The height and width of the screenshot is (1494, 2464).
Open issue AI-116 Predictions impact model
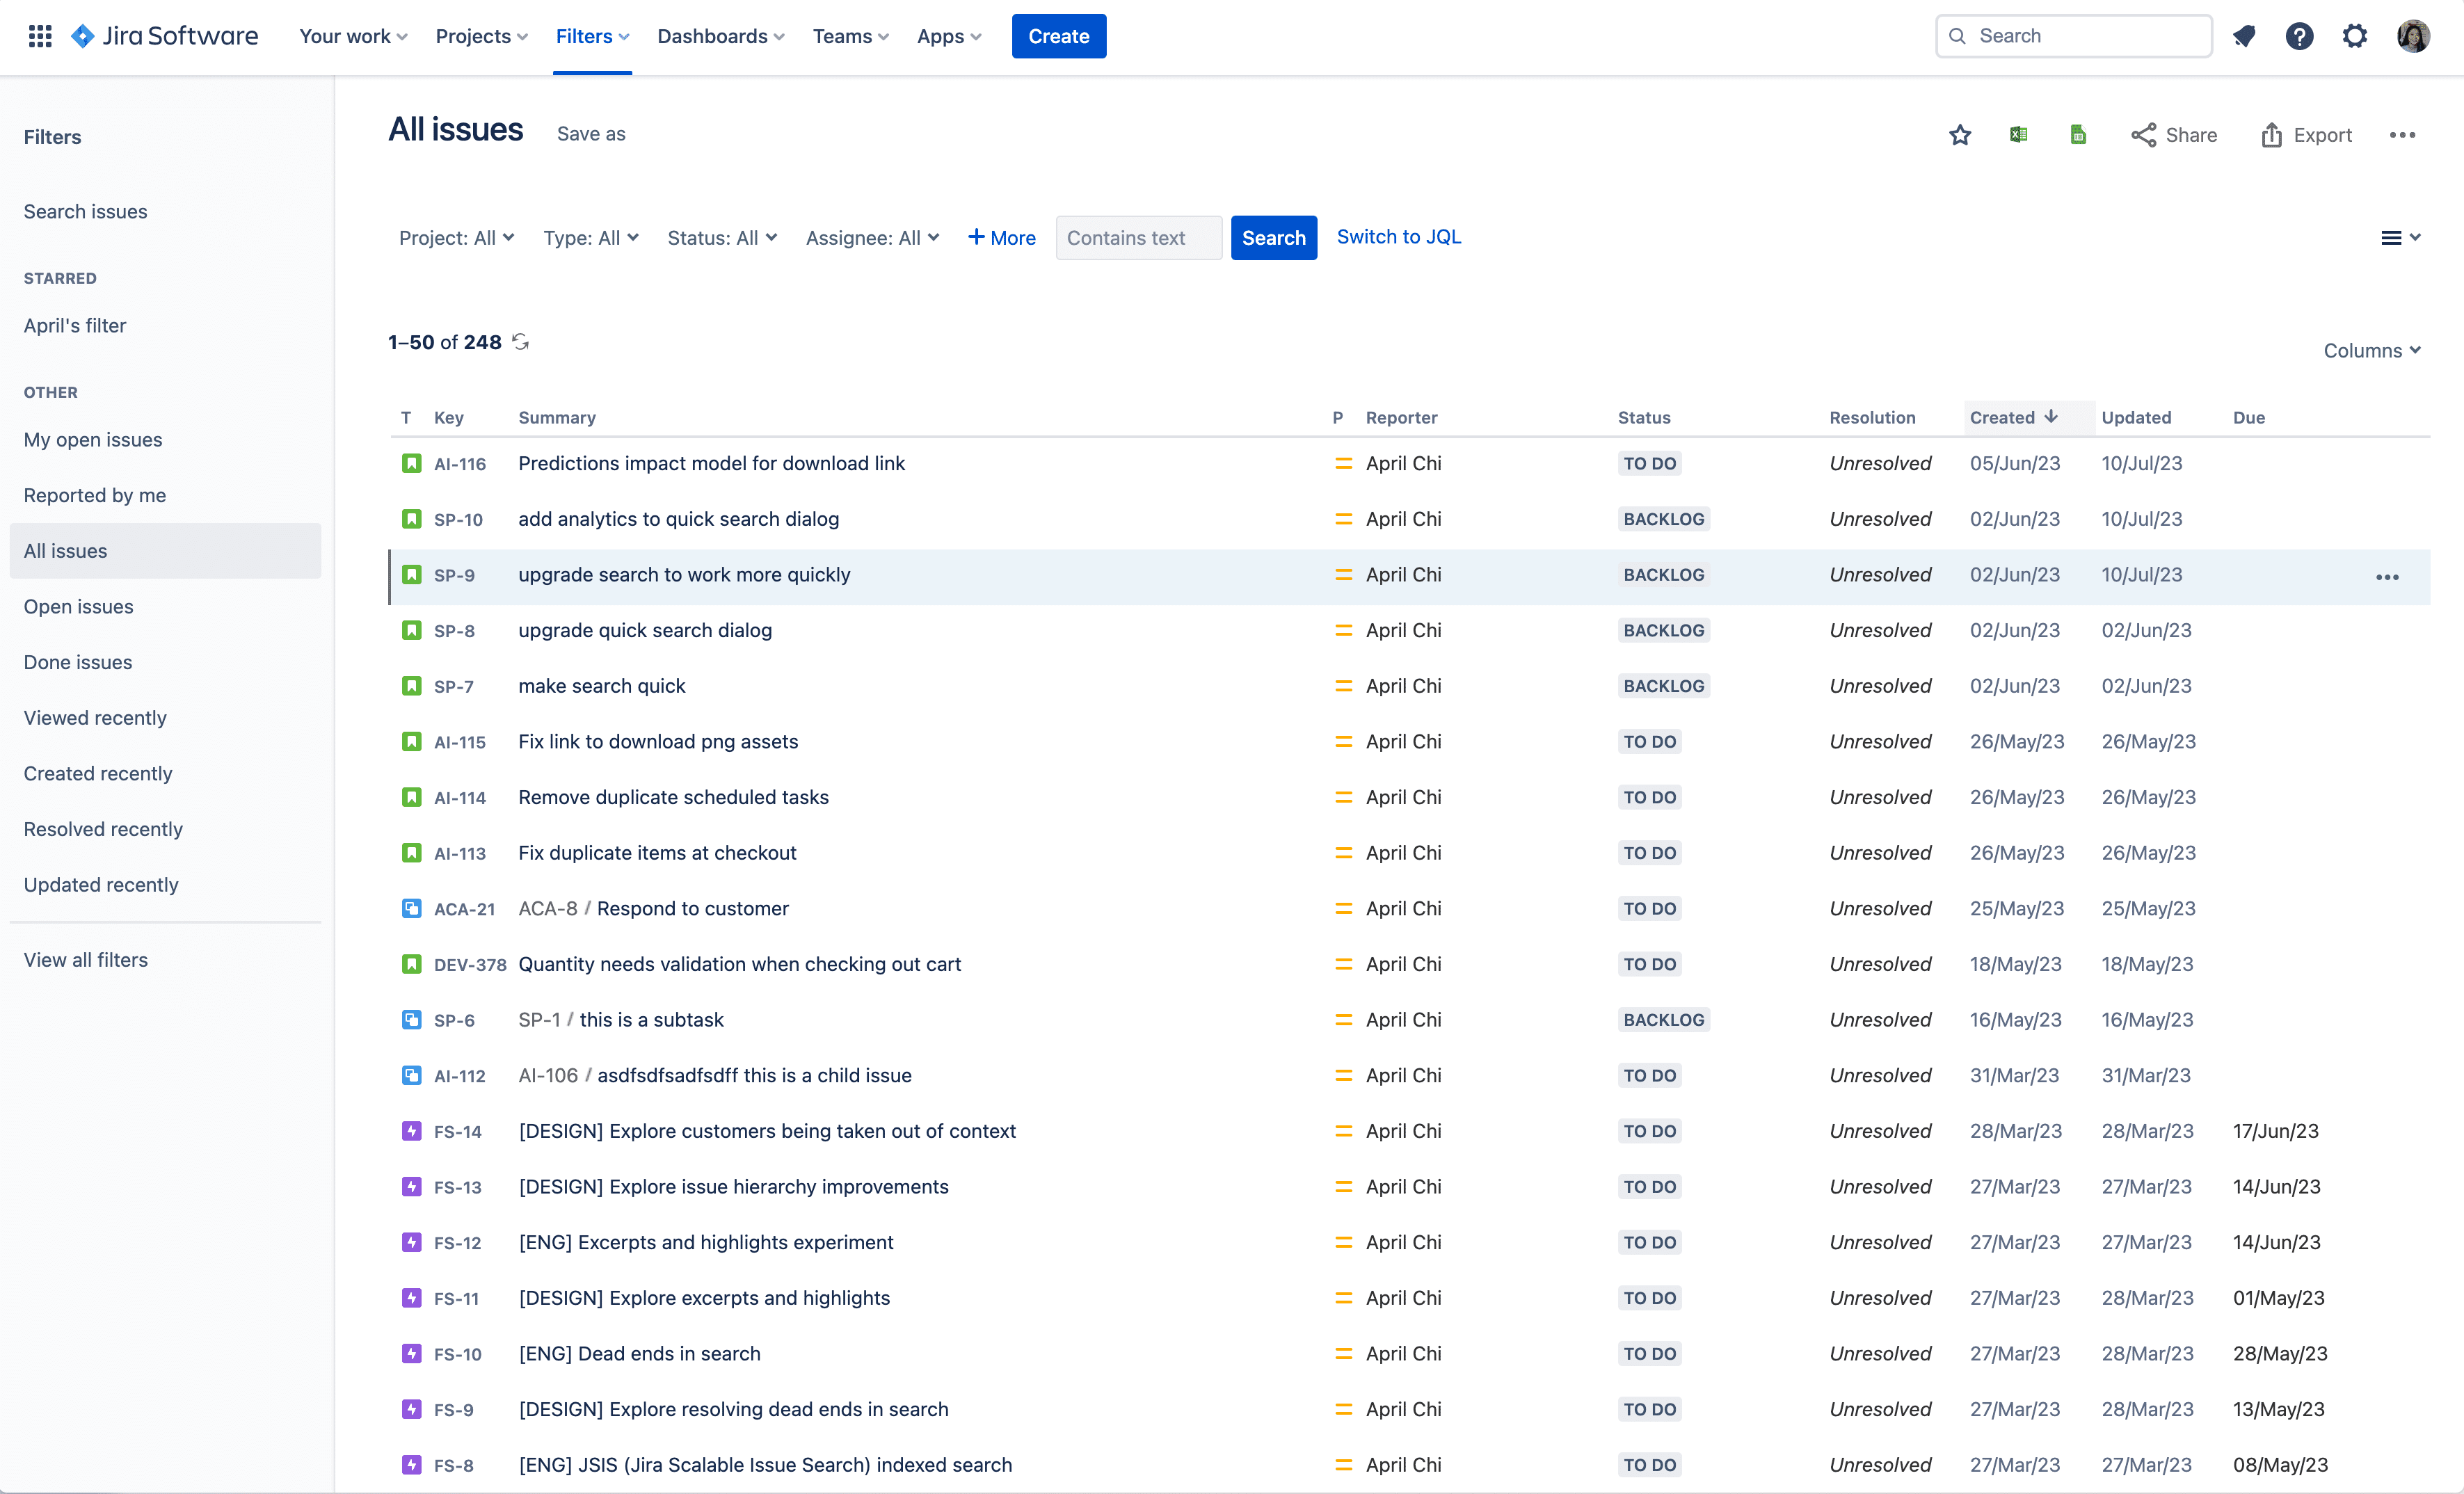pos(711,463)
